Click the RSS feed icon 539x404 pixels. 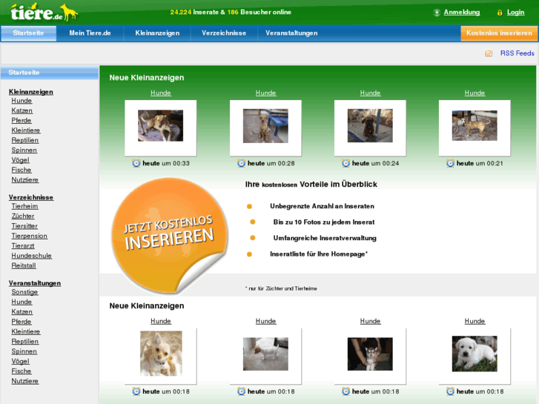pos(489,53)
